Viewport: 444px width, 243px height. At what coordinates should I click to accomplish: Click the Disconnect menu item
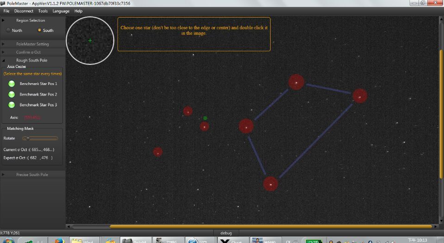[x=24, y=11]
